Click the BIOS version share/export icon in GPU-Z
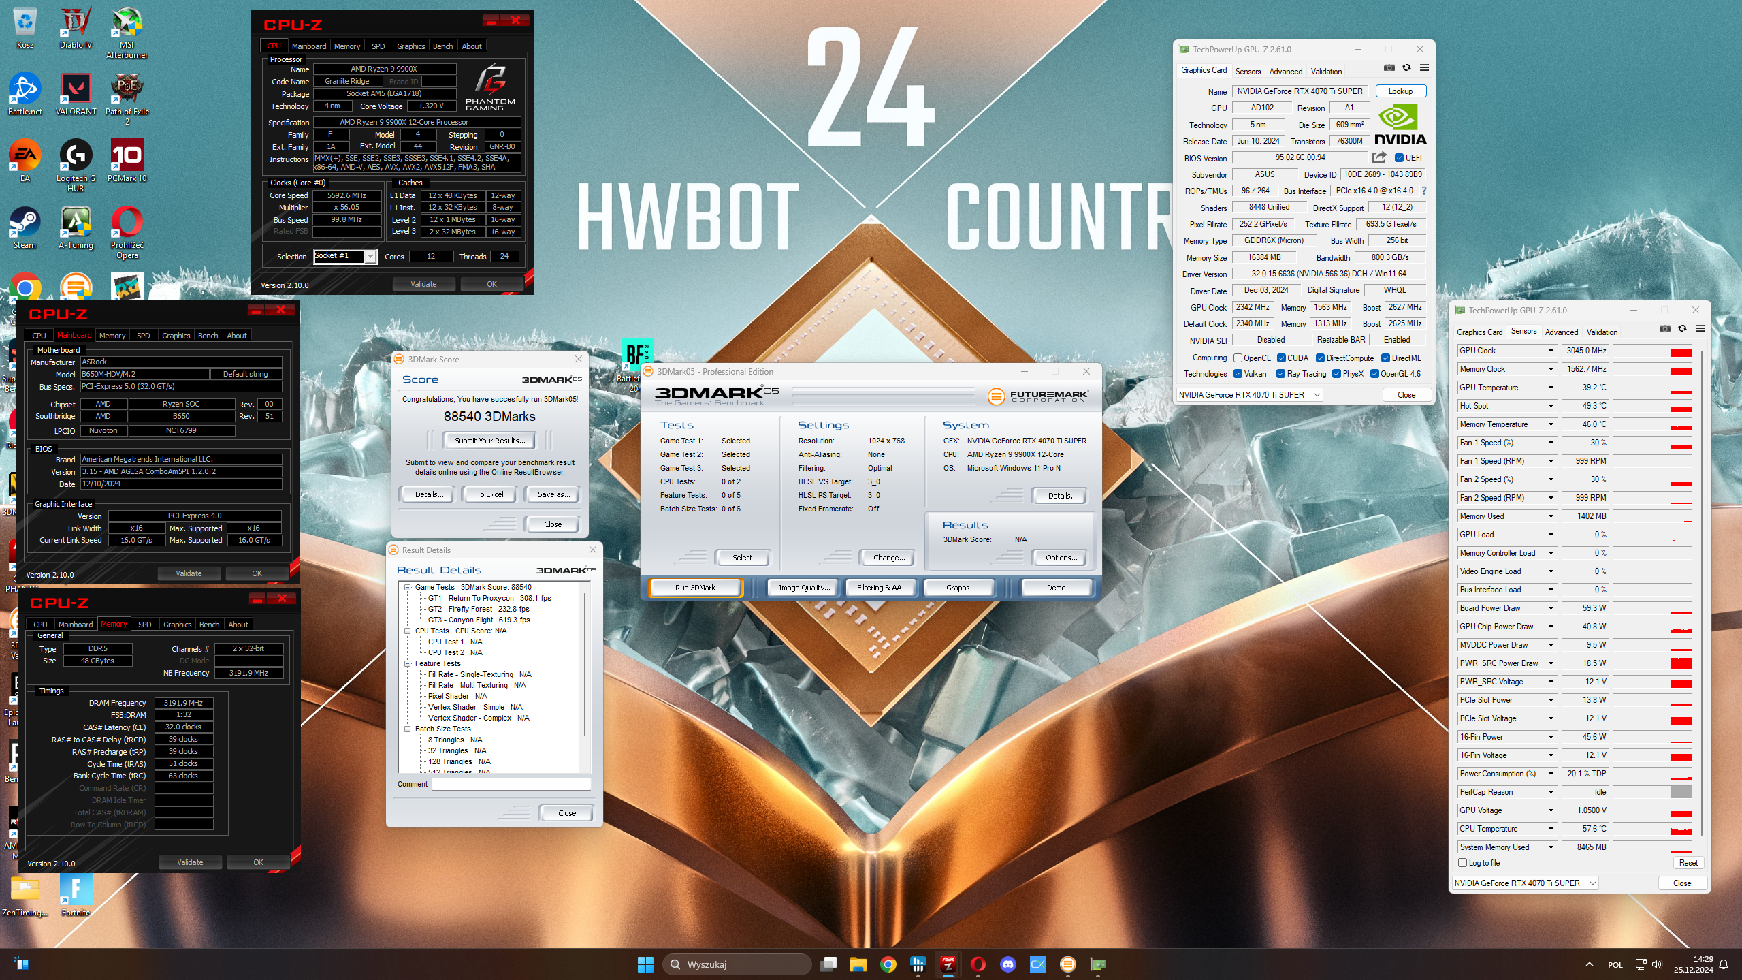This screenshot has width=1742, height=980. 1379,157
